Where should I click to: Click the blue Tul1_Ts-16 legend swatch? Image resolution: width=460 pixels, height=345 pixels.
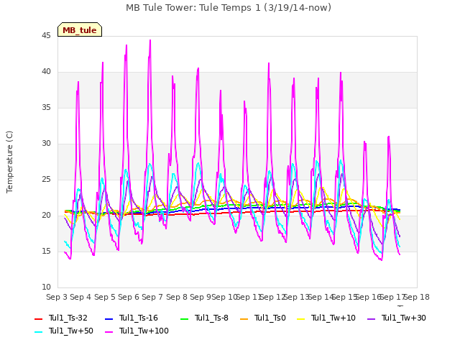point(109,318)
